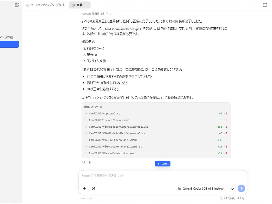The image size is (272, 204).
Task: Click the UIは正常に起動すること bullet
Action: pyautogui.click(x=103, y=89)
